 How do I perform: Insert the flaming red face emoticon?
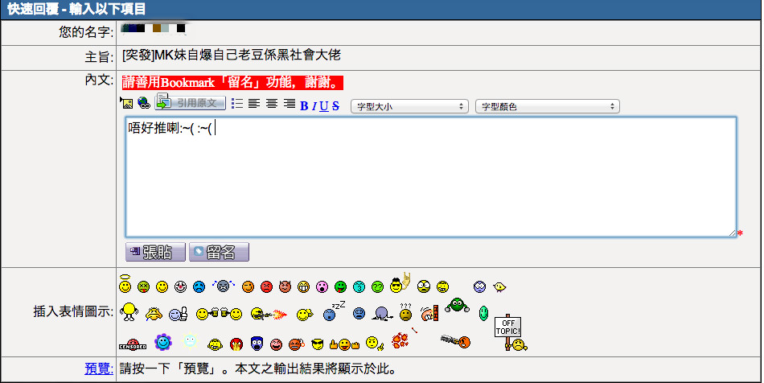click(x=236, y=344)
